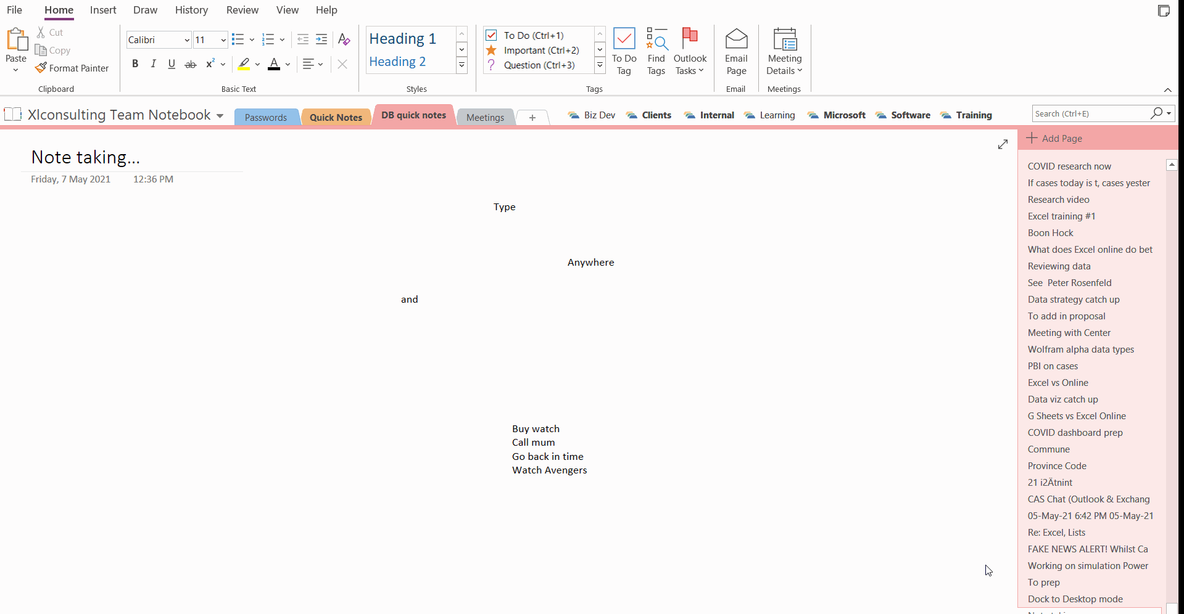Switch to the Quick Notes section
The width and height of the screenshot is (1184, 614).
(x=336, y=117)
